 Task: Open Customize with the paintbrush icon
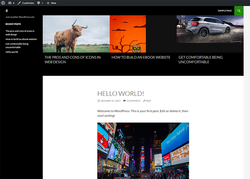click(x=19, y=3)
